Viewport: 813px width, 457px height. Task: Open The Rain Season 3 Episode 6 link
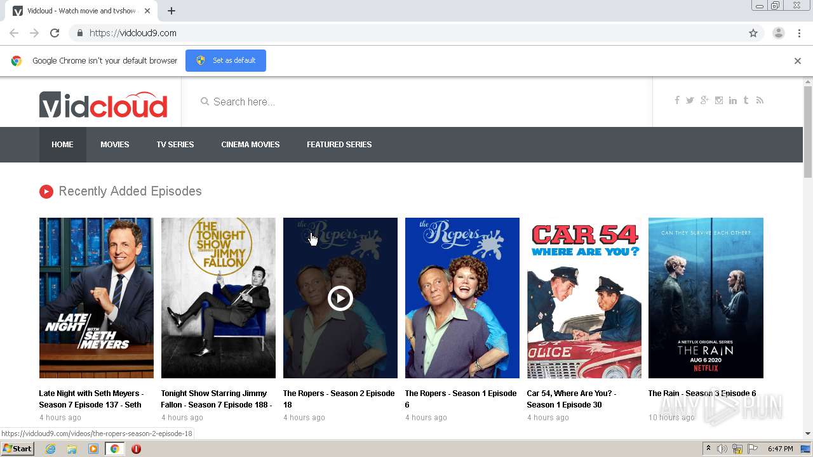702,394
